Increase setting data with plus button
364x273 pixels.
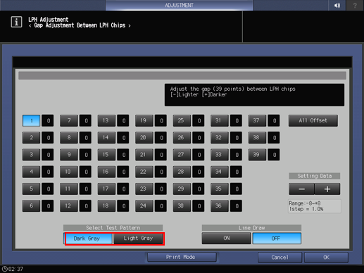click(x=327, y=189)
